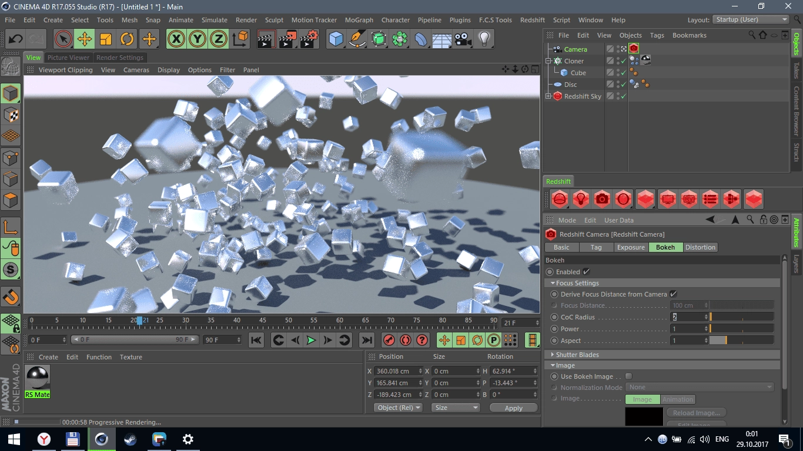803x451 pixels.
Task: Open the Object (Rel) dropdown
Action: tap(399, 408)
